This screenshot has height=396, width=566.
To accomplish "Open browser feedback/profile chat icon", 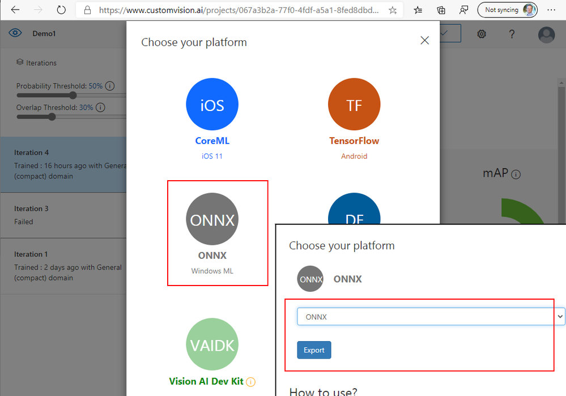I will [x=464, y=10].
